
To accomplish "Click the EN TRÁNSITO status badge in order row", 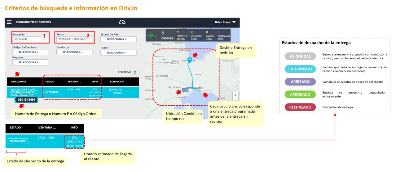I will (51, 92).
